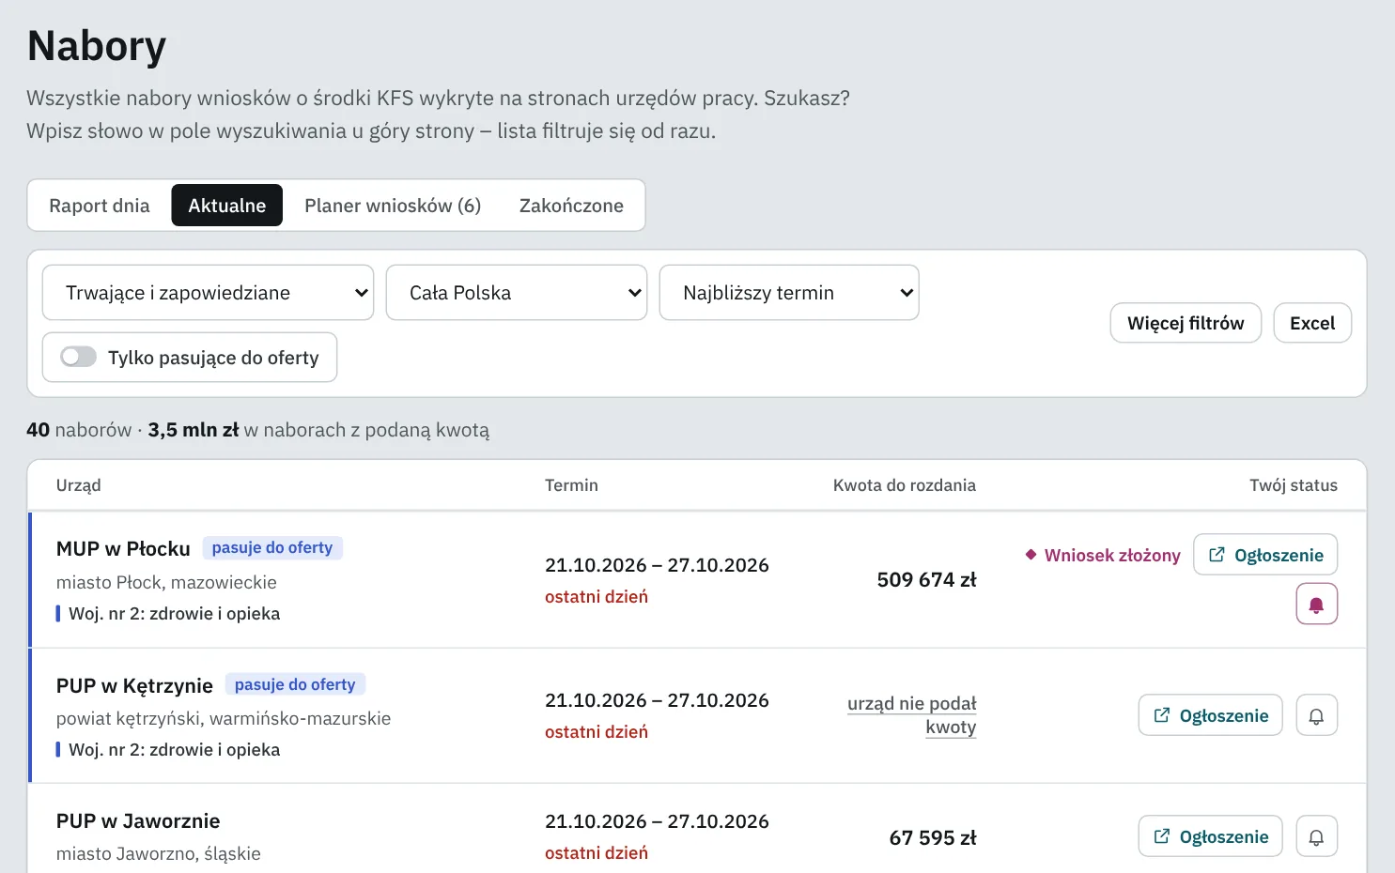Click the "PUP w Kętrzynie" office name
Image resolution: width=1395 pixels, height=873 pixels.
click(x=134, y=686)
